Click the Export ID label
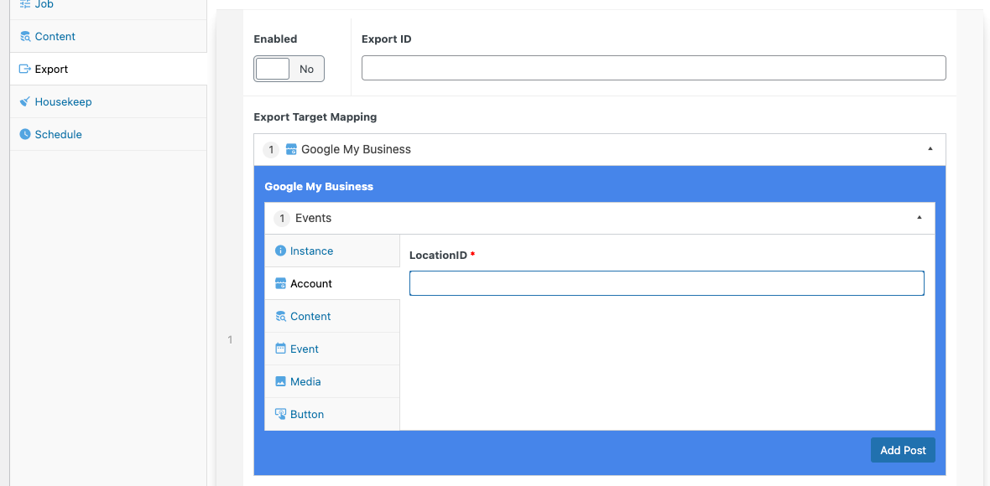Screen dimensions: 990x486 [387, 39]
